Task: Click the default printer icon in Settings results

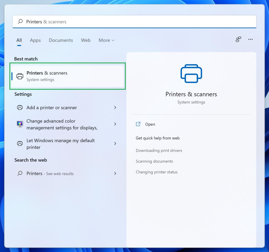Action: (19, 144)
